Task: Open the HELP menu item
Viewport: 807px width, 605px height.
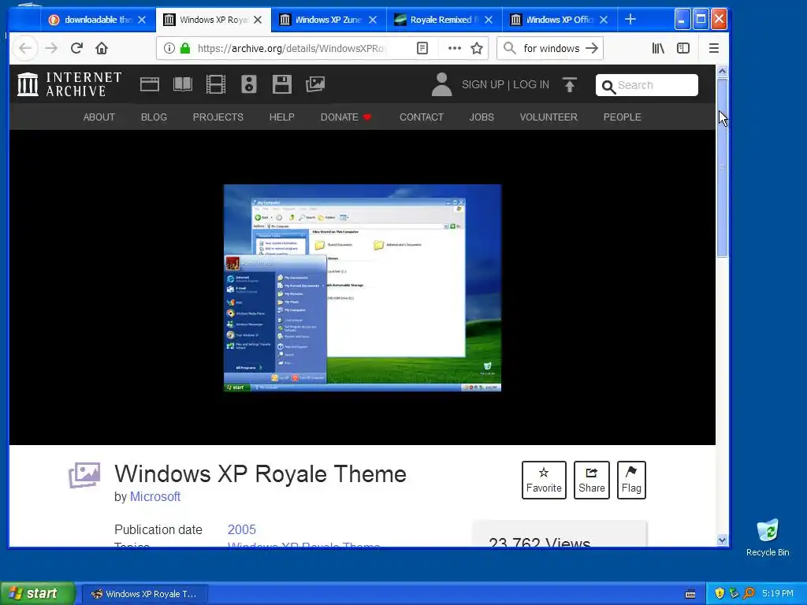Action: (281, 117)
